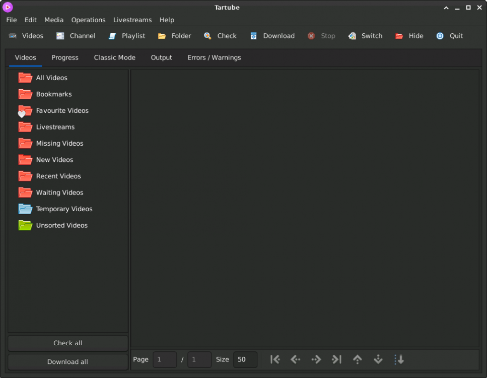This screenshot has height=378, width=487.
Task: Switch to the Classic Mode tab
Action: pos(115,57)
